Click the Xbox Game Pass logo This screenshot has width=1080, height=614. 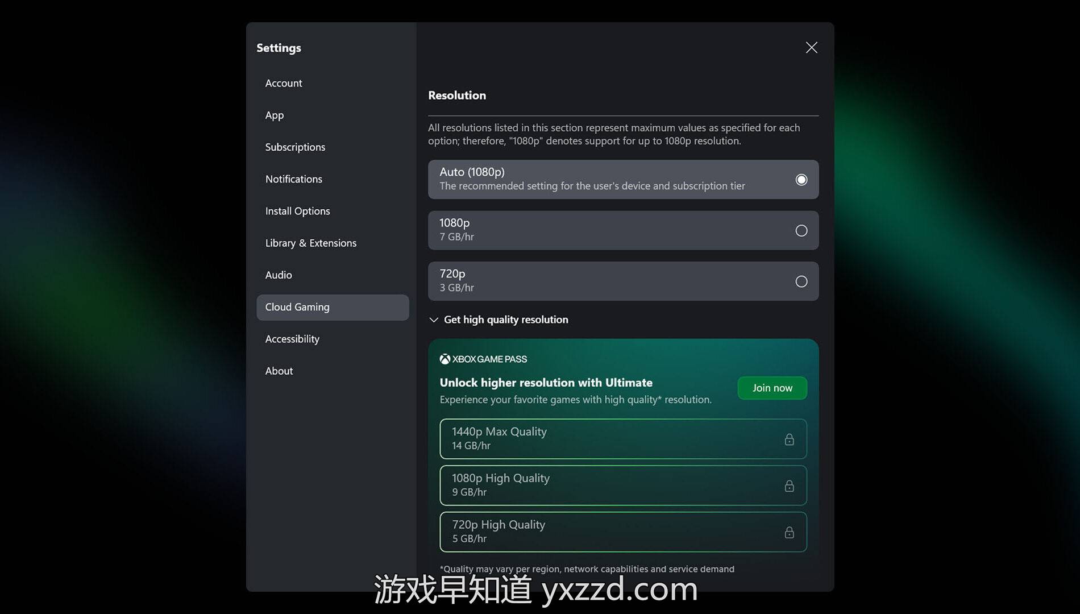[x=483, y=359]
